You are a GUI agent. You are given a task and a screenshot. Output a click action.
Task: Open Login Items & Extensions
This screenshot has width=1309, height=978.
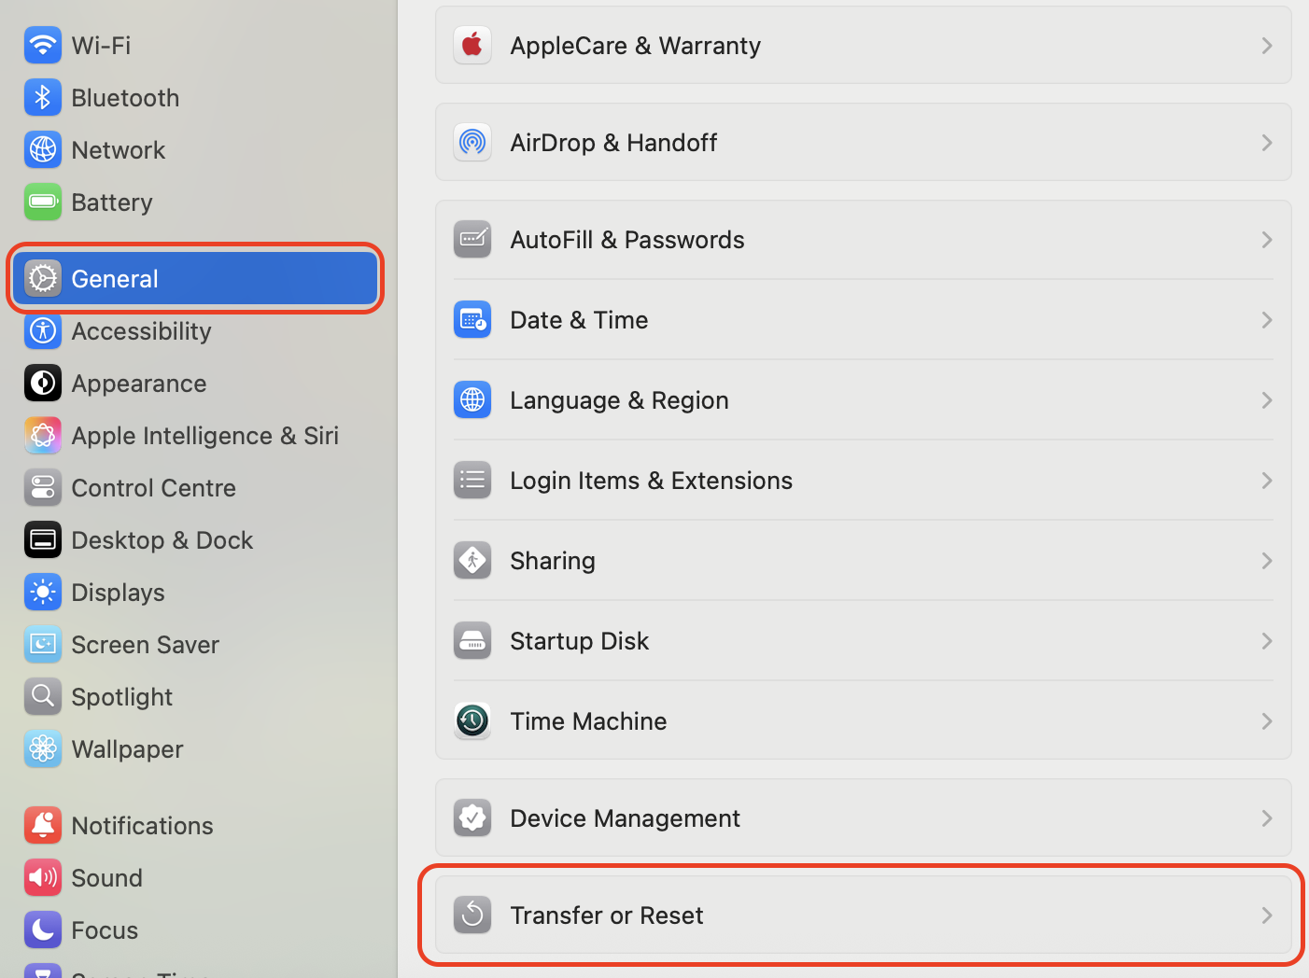[651, 480]
